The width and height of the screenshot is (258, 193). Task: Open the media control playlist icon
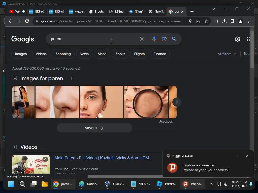(216, 21)
